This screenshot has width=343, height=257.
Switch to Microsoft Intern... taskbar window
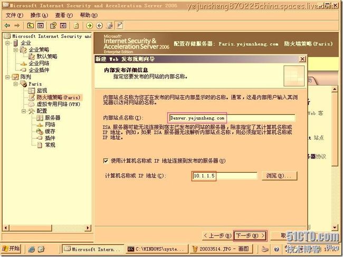(93, 249)
